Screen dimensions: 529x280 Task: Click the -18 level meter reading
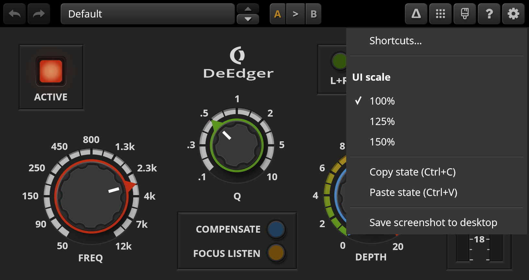click(479, 239)
